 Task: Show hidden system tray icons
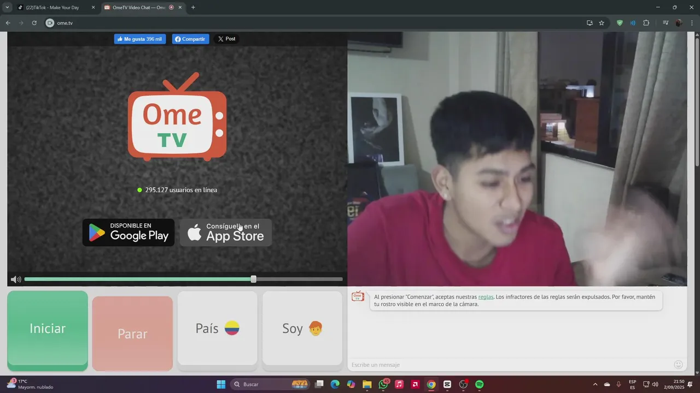click(x=595, y=384)
